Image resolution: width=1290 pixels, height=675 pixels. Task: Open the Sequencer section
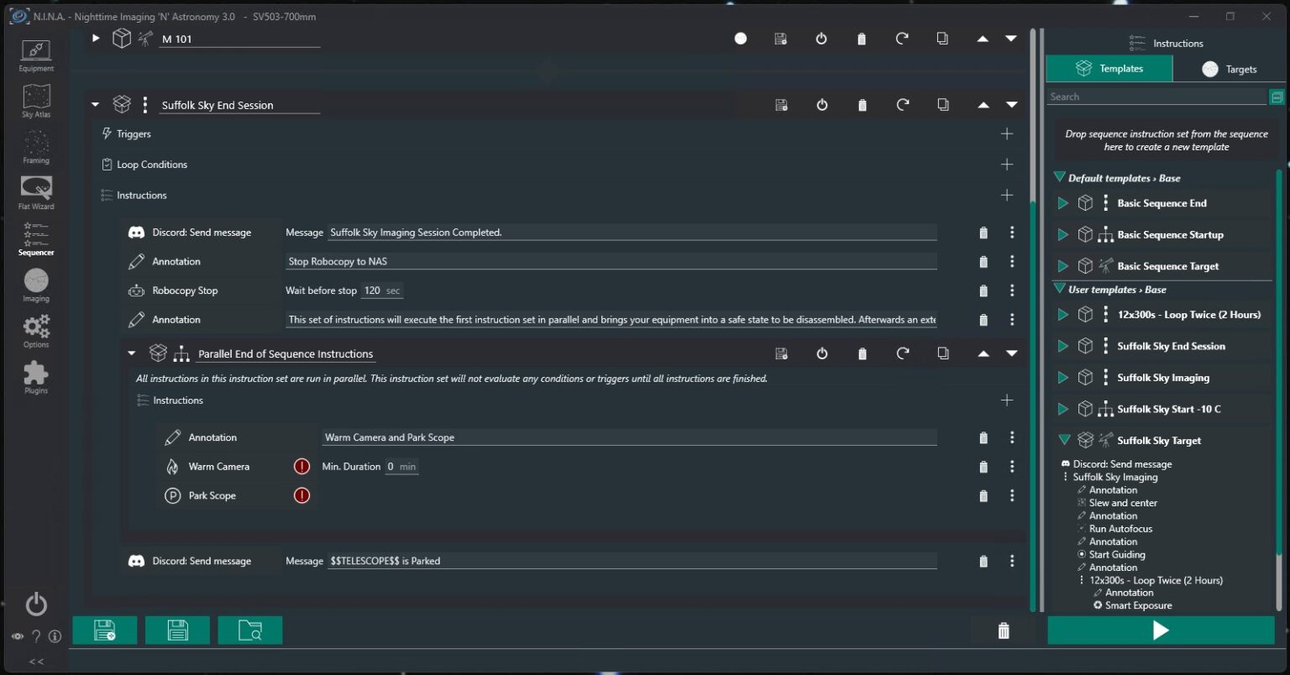36,239
